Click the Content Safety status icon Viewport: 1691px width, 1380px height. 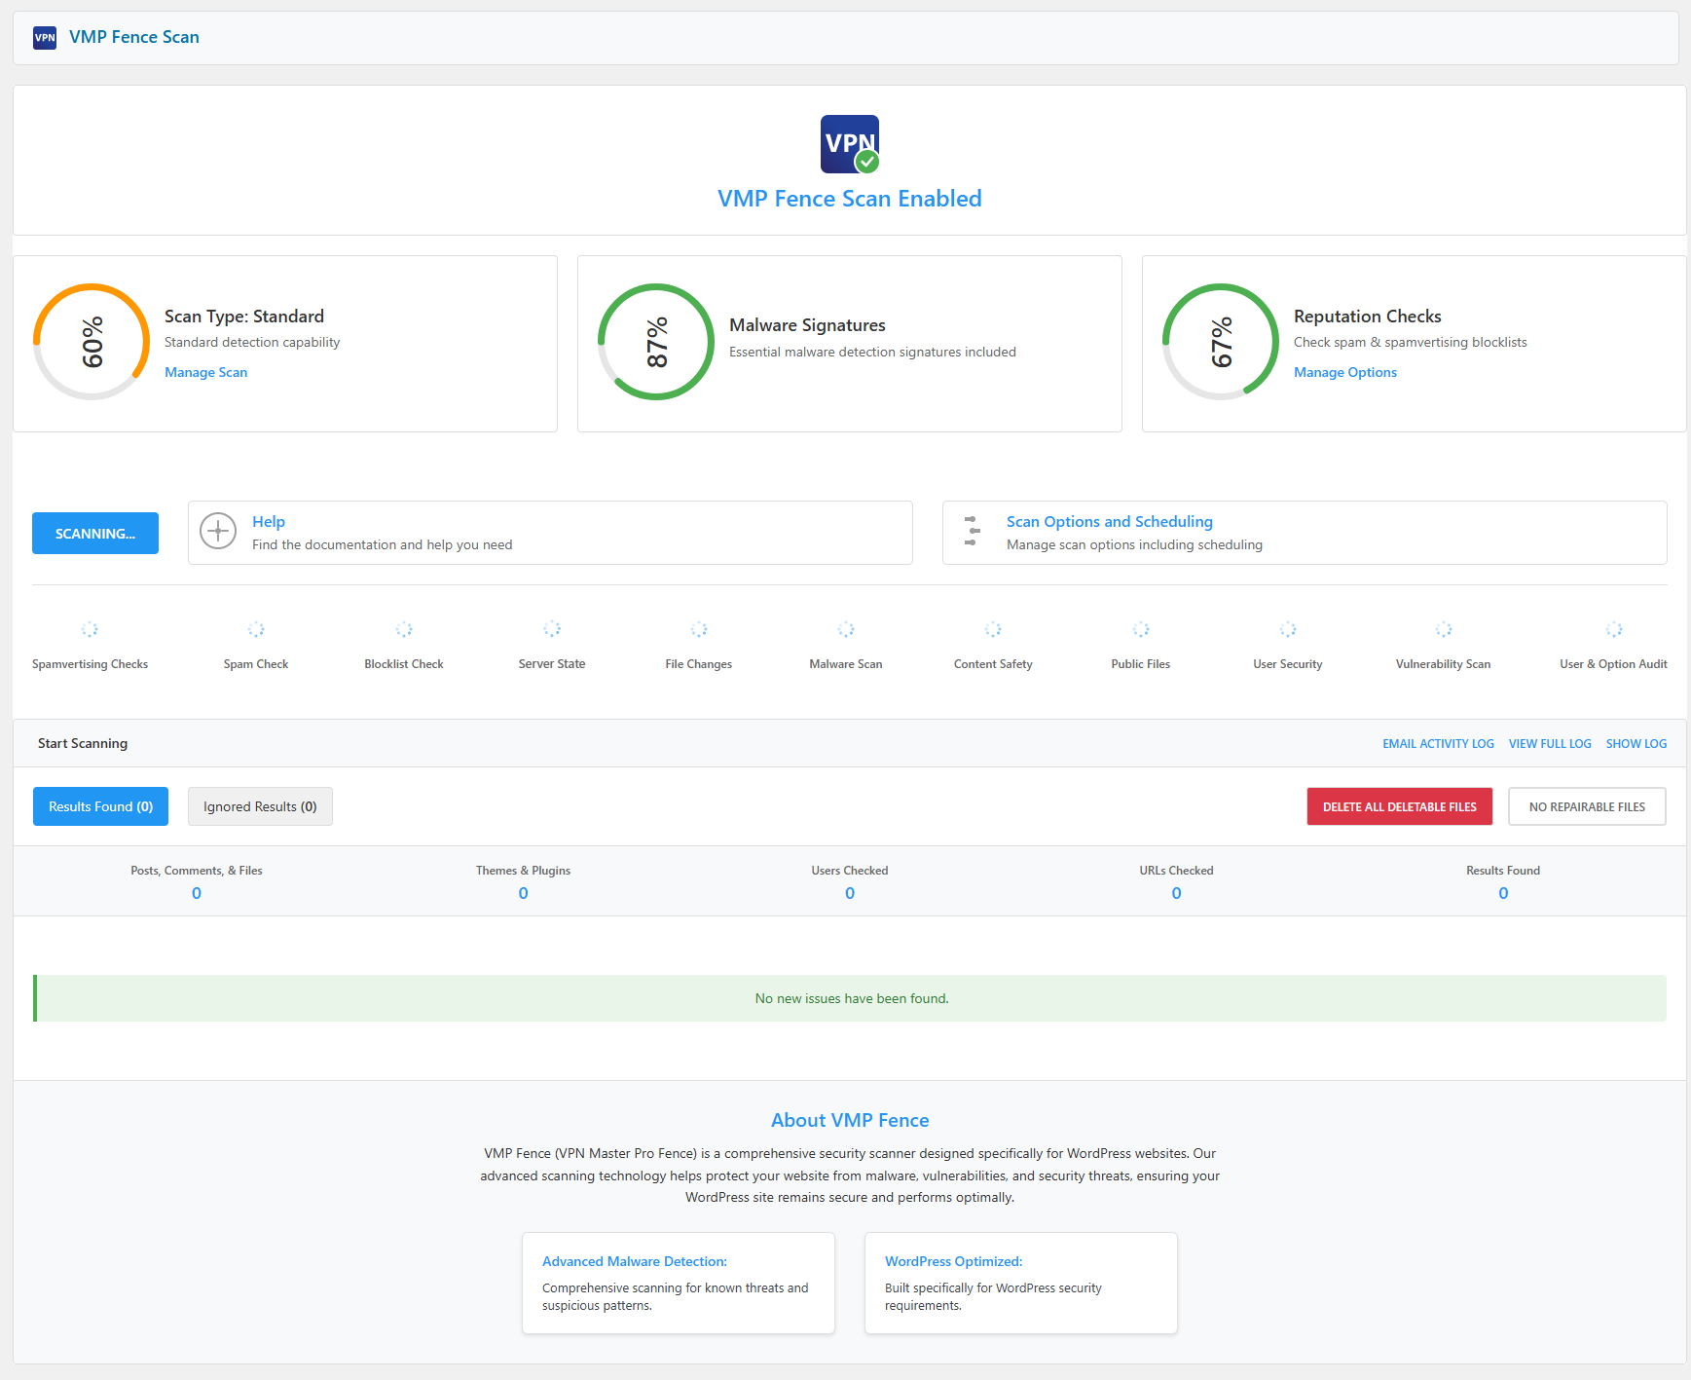pos(992,629)
